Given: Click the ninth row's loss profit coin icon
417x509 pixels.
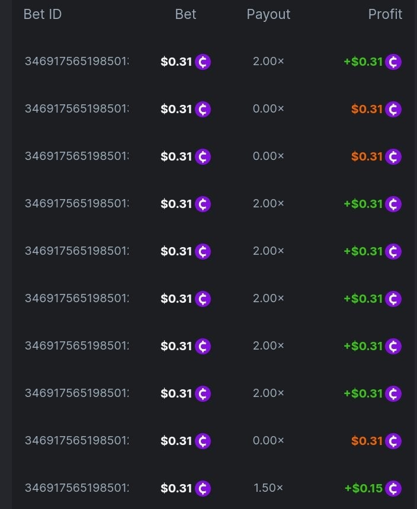Looking at the screenshot, I should [393, 441].
